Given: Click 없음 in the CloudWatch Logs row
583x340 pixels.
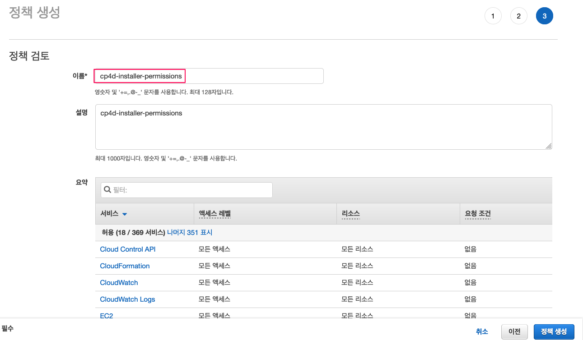Looking at the screenshot, I should pos(471,299).
